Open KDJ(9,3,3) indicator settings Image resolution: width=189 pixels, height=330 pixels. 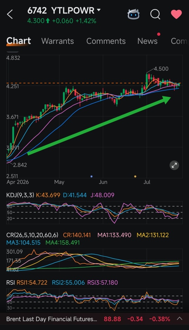[x=20, y=195]
